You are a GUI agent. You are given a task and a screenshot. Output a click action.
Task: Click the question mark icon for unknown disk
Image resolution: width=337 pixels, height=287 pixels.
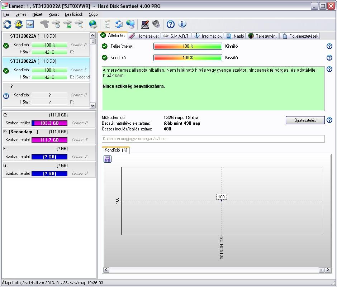point(6,96)
